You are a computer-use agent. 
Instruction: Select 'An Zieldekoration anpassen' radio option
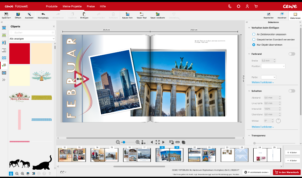[x=253, y=34]
